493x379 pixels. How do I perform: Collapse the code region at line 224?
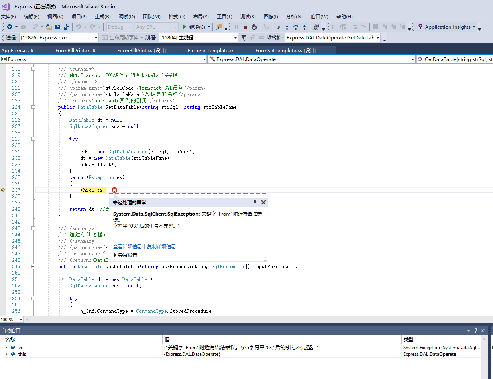pyautogui.click(x=33, y=107)
